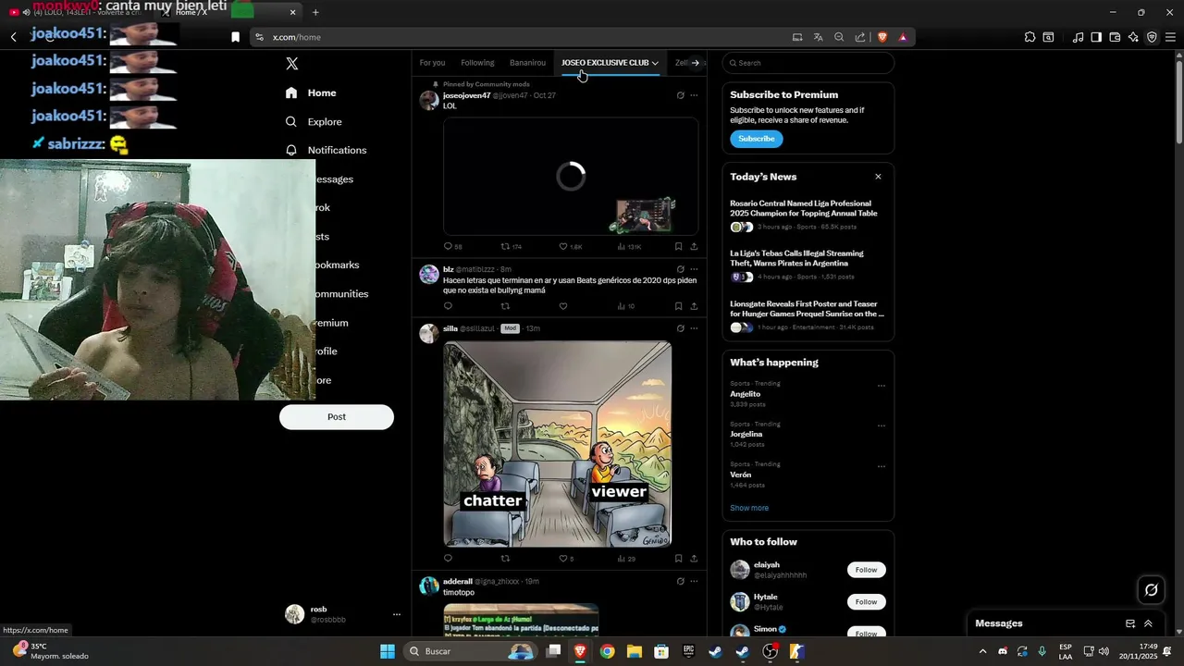Open Explore in the sidebar

[x=314, y=121]
